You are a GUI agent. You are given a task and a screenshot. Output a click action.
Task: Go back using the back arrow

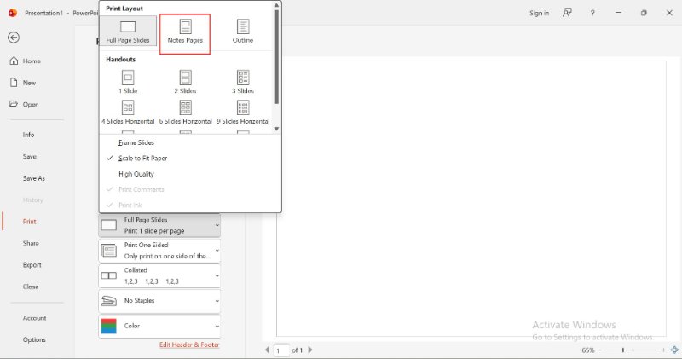[x=14, y=38]
